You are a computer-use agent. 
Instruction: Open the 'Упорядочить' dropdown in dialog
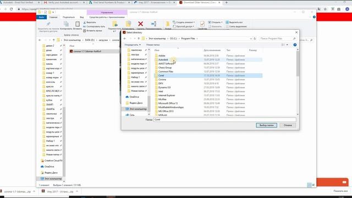[x=133, y=45]
